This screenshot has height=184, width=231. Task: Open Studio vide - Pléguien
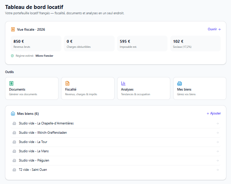pos(116,160)
